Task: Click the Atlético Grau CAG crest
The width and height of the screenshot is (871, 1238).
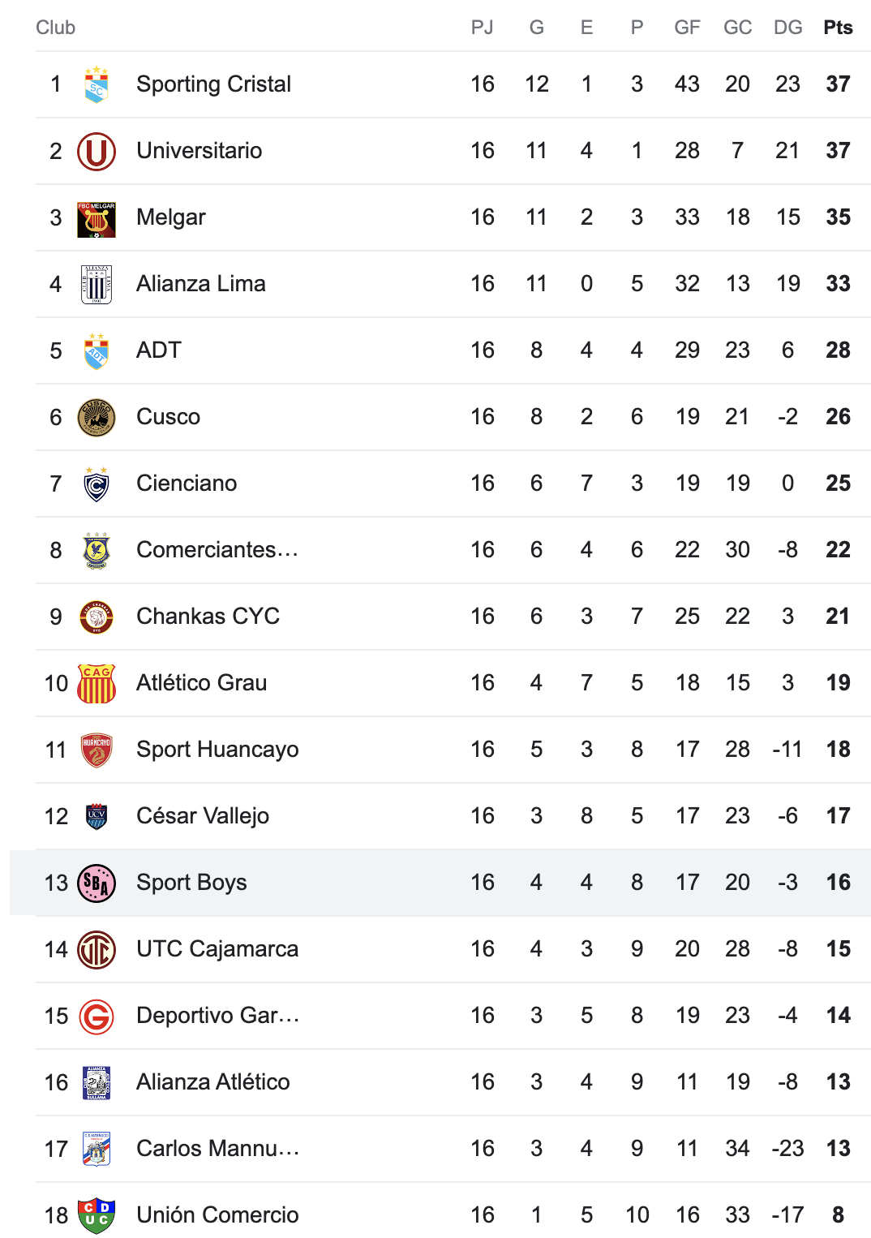Action: coord(97,683)
